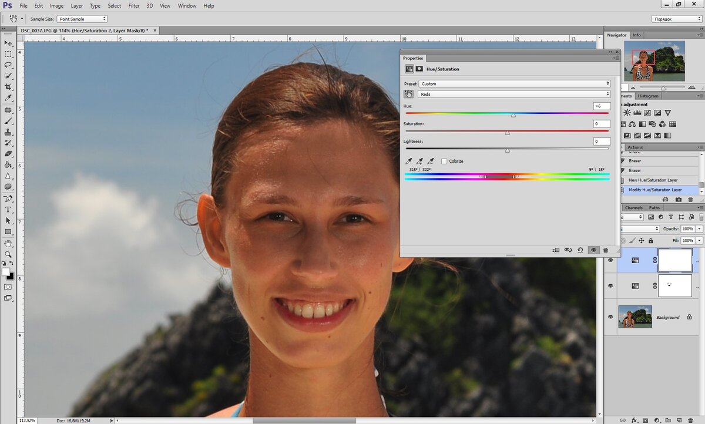
Task: Switch to the Channels tab
Action: pos(633,207)
